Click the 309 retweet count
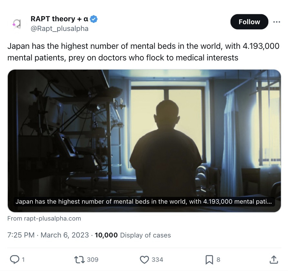The image size is (288, 271). tap(93, 260)
